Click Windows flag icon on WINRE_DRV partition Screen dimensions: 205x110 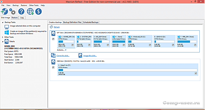[x=59, y=37]
